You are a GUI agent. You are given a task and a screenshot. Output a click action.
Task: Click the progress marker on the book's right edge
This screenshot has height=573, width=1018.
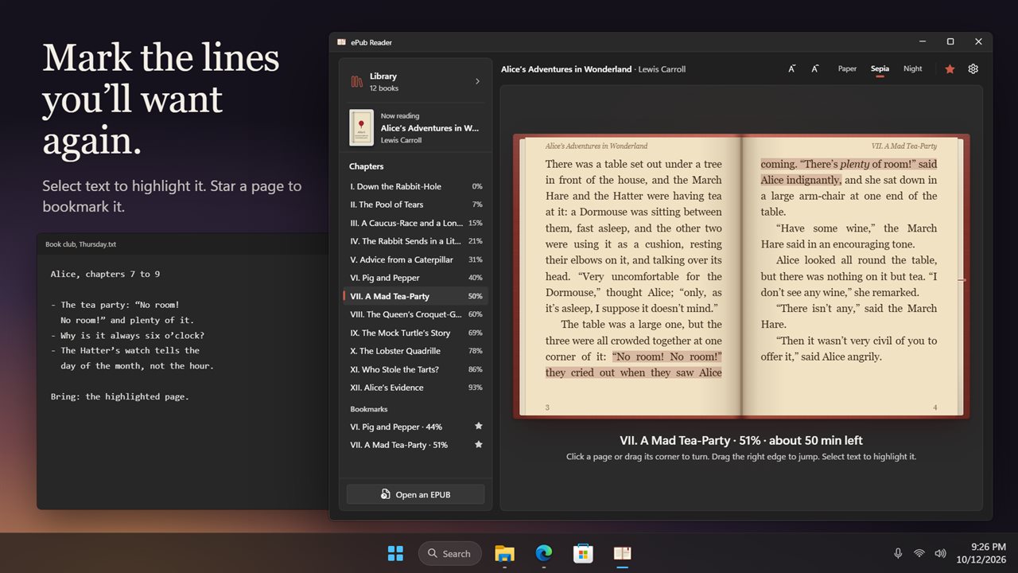pos(962,280)
